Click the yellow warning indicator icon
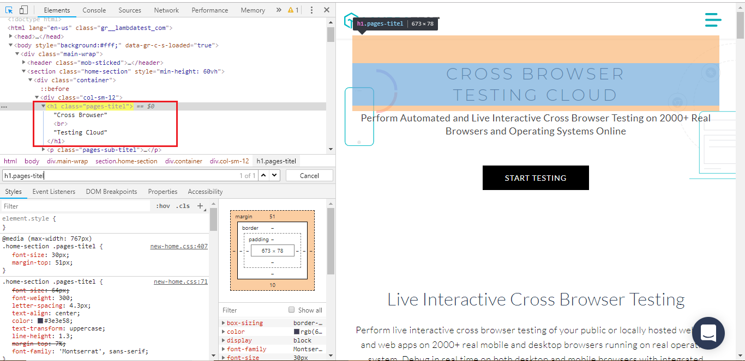The height and width of the screenshot is (361, 745). pyautogui.click(x=293, y=10)
